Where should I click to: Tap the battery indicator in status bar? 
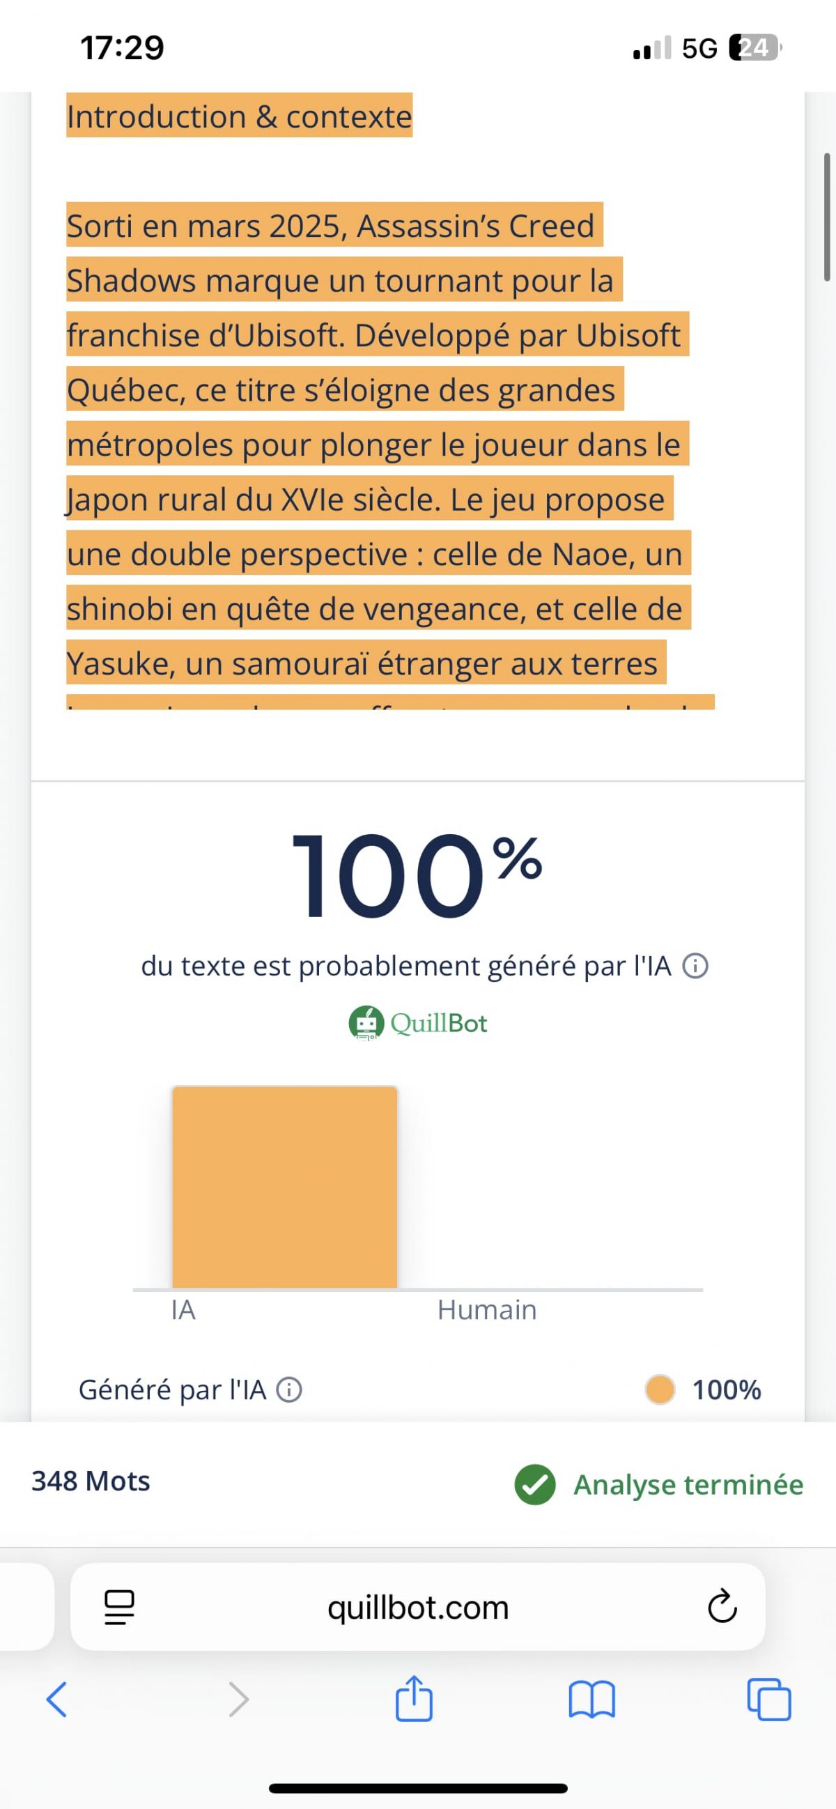tap(754, 48)
